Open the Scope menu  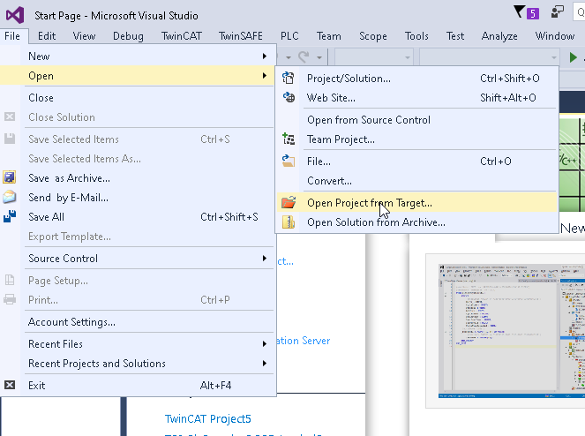point(372,36)
